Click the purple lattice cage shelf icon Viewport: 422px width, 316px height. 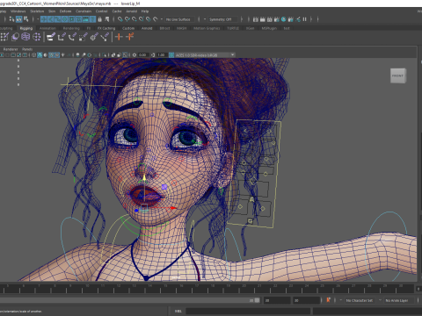(25, 37)
